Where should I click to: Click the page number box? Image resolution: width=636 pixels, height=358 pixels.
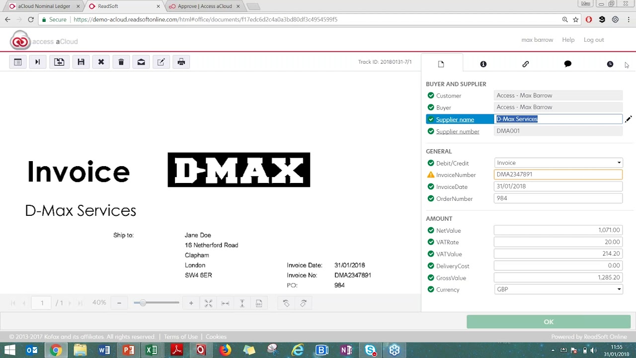(42, 303)
